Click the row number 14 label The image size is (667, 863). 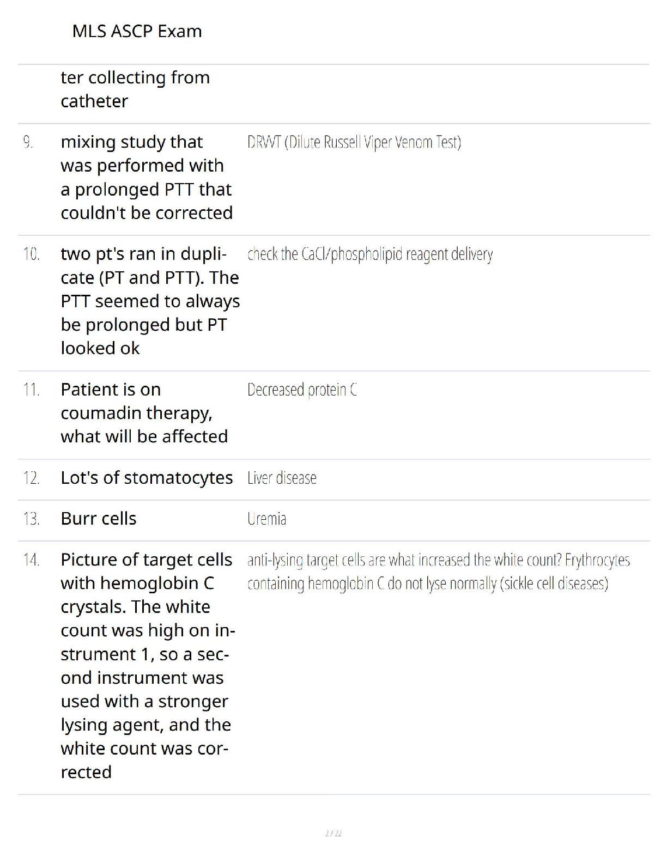pos(31,560)
